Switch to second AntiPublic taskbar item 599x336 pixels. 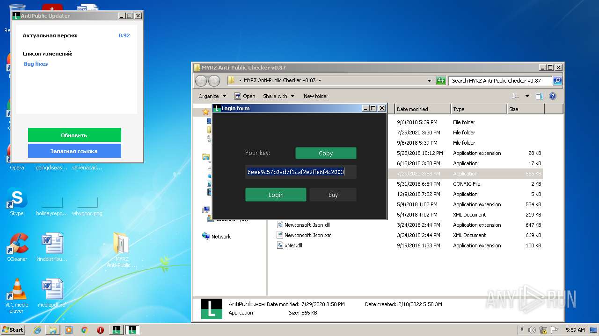tap(132, 330)
